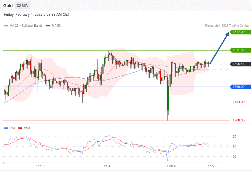Click the 1817.00 green price label
Image resolution: width=252 pixels, height=171 pixels.
pyautogui.click(x=240, y=32)
